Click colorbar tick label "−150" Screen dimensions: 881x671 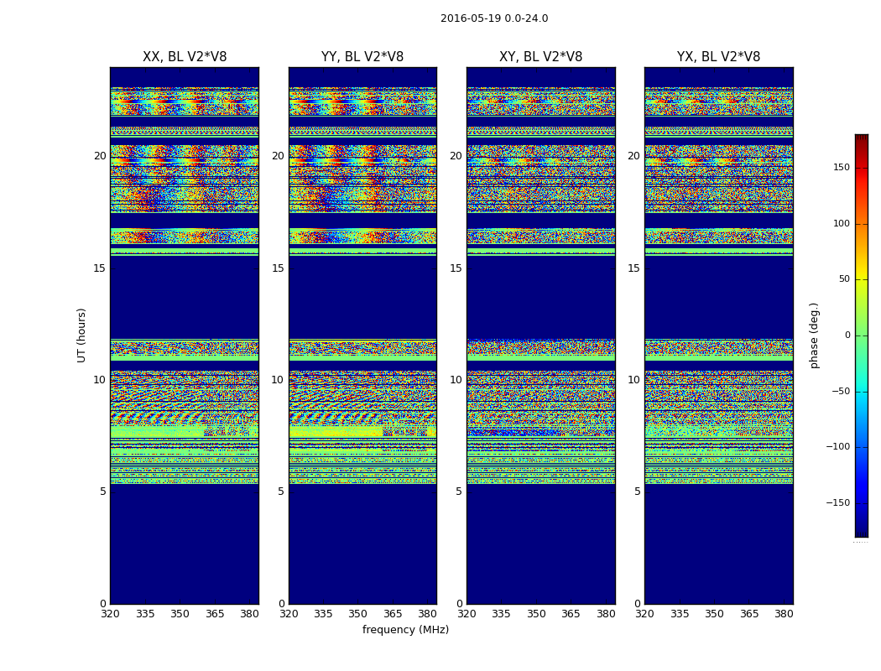837,502
